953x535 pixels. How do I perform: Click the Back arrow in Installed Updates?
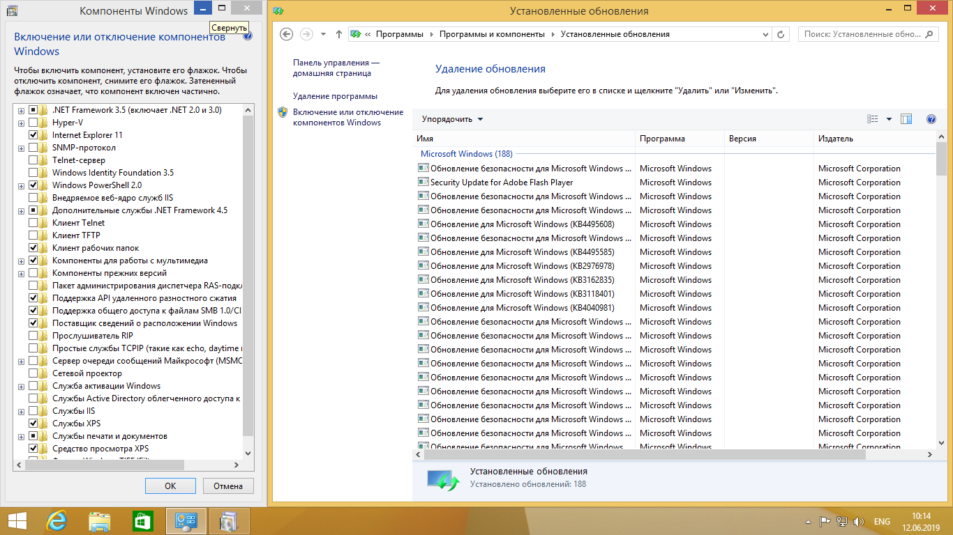[285, 34]
